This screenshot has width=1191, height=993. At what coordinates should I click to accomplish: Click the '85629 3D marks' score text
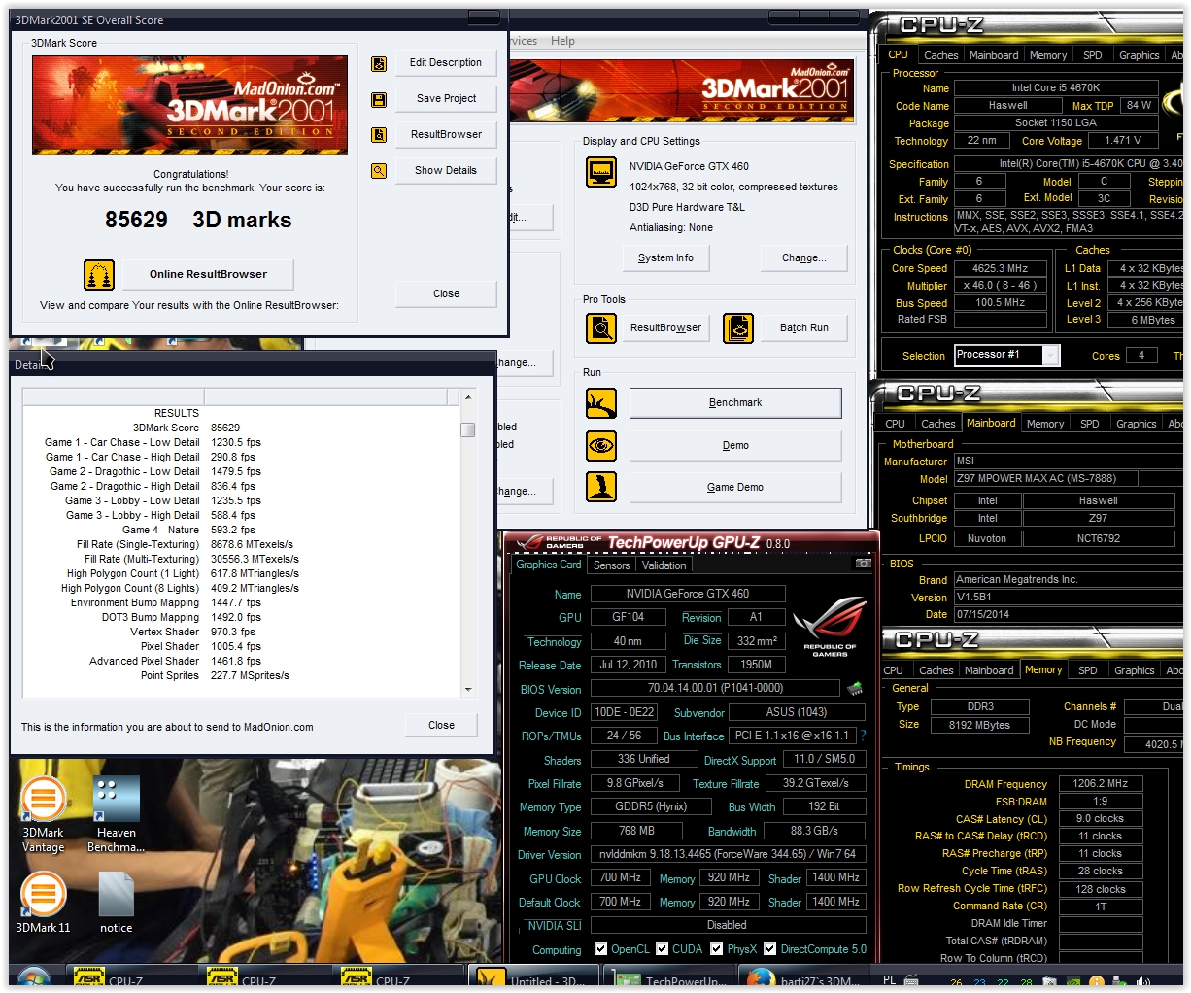198,221
